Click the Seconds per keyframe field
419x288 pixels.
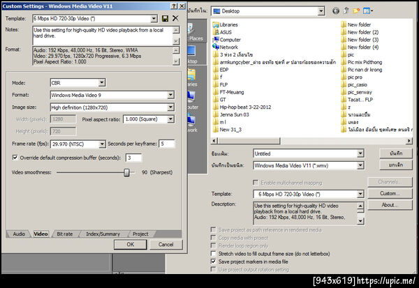pyautogui.click(x=167, y=144)
